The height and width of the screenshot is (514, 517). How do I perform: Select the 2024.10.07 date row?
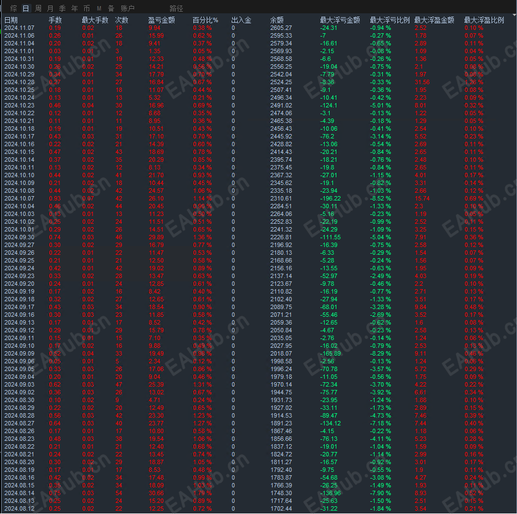coord(19,198)
